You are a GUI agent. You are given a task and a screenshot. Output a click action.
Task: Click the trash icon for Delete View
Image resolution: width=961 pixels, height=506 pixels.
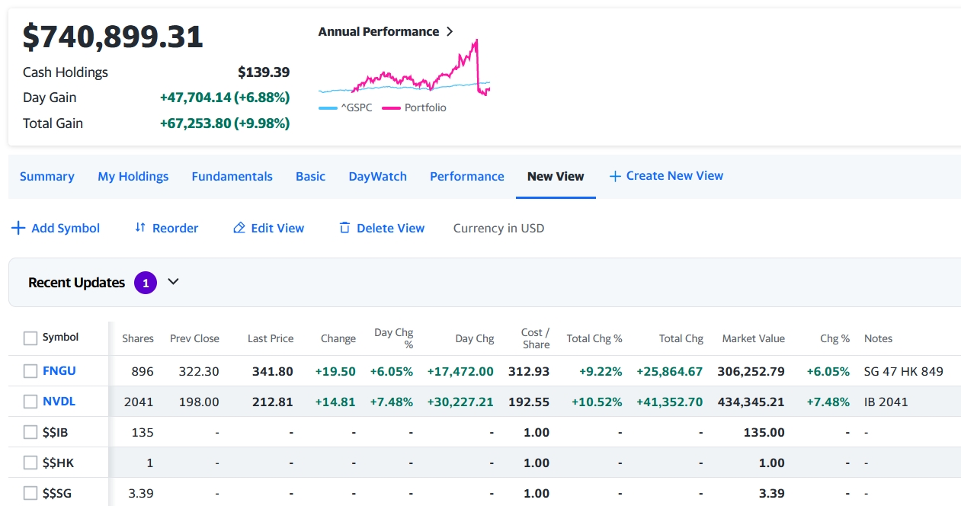344,228
